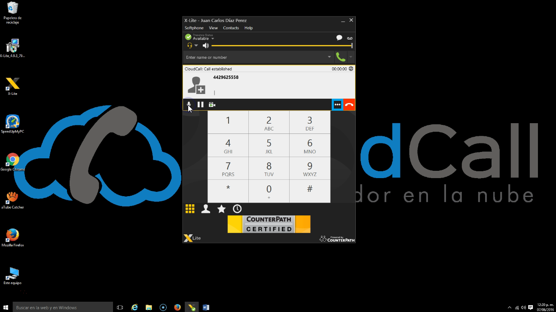Put the call on hold
Viewport: 556px width, 312px height.
point(200,104)
